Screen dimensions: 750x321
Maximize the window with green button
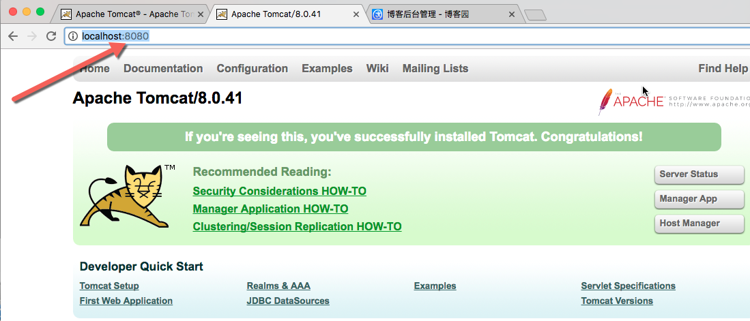(x=40, y=12)
